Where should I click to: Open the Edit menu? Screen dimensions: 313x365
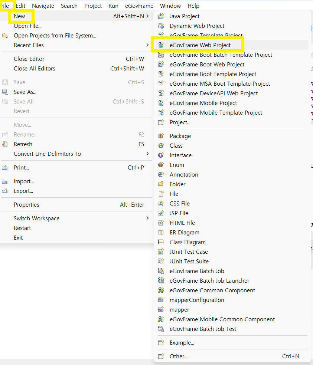20,6
